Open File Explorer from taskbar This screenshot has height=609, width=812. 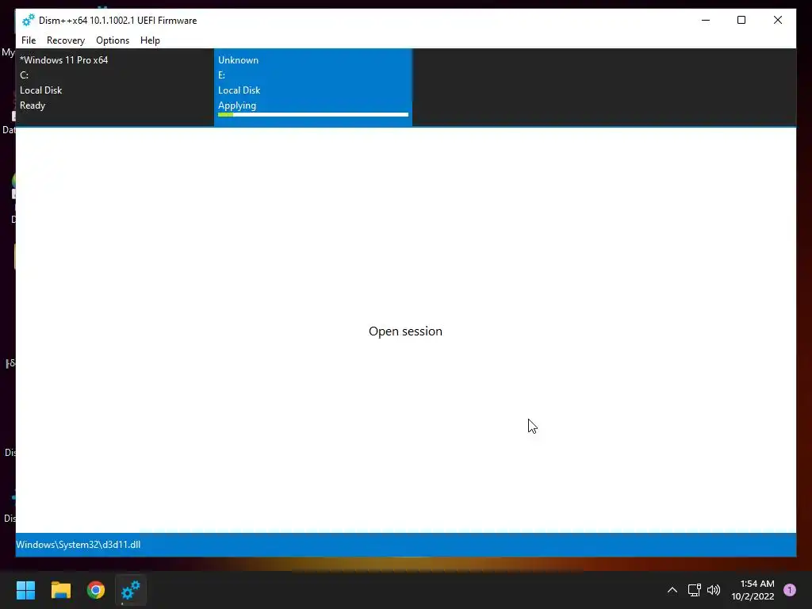click(60, 590)
